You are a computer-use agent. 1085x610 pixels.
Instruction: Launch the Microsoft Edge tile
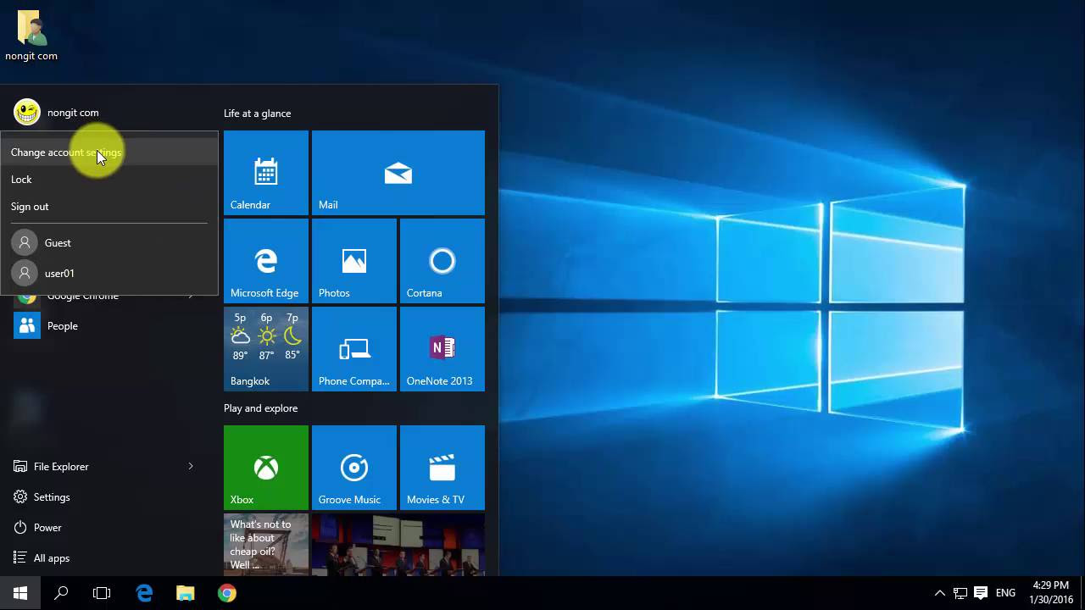[266, 261]
